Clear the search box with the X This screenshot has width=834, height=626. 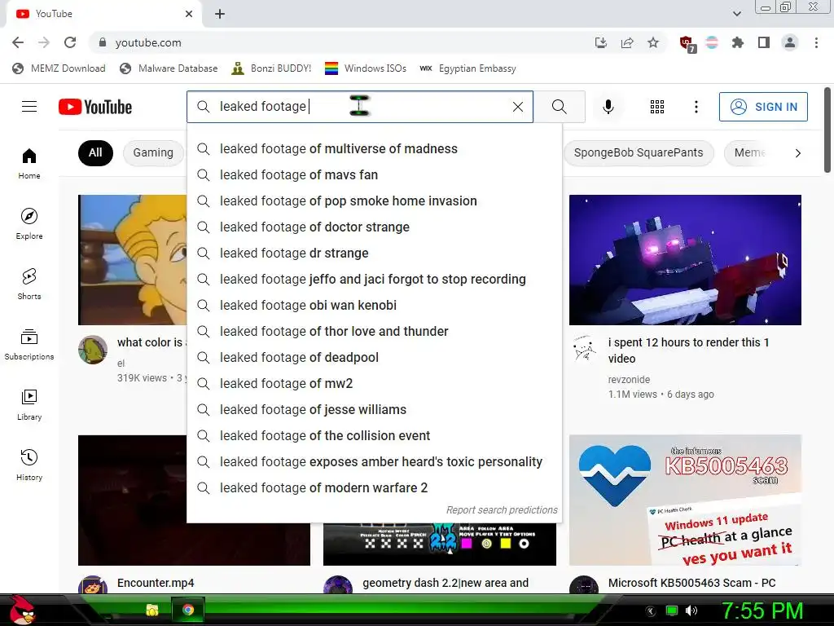[517, 107]
